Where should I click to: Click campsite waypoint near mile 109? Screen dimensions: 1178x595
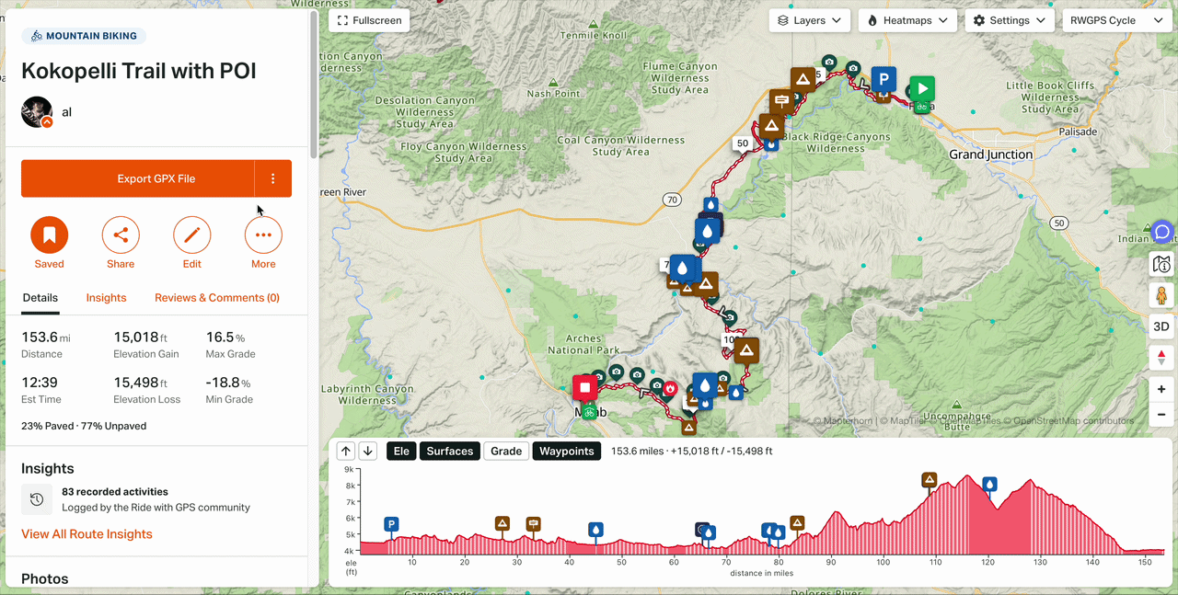pos(930,480)
